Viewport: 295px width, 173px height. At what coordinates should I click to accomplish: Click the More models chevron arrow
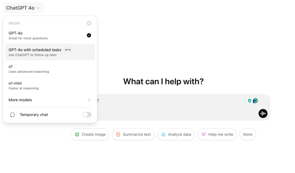(x=89, y=100)
